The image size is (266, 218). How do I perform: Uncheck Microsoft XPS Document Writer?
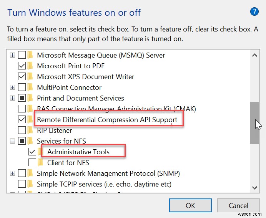pos(22,76)
